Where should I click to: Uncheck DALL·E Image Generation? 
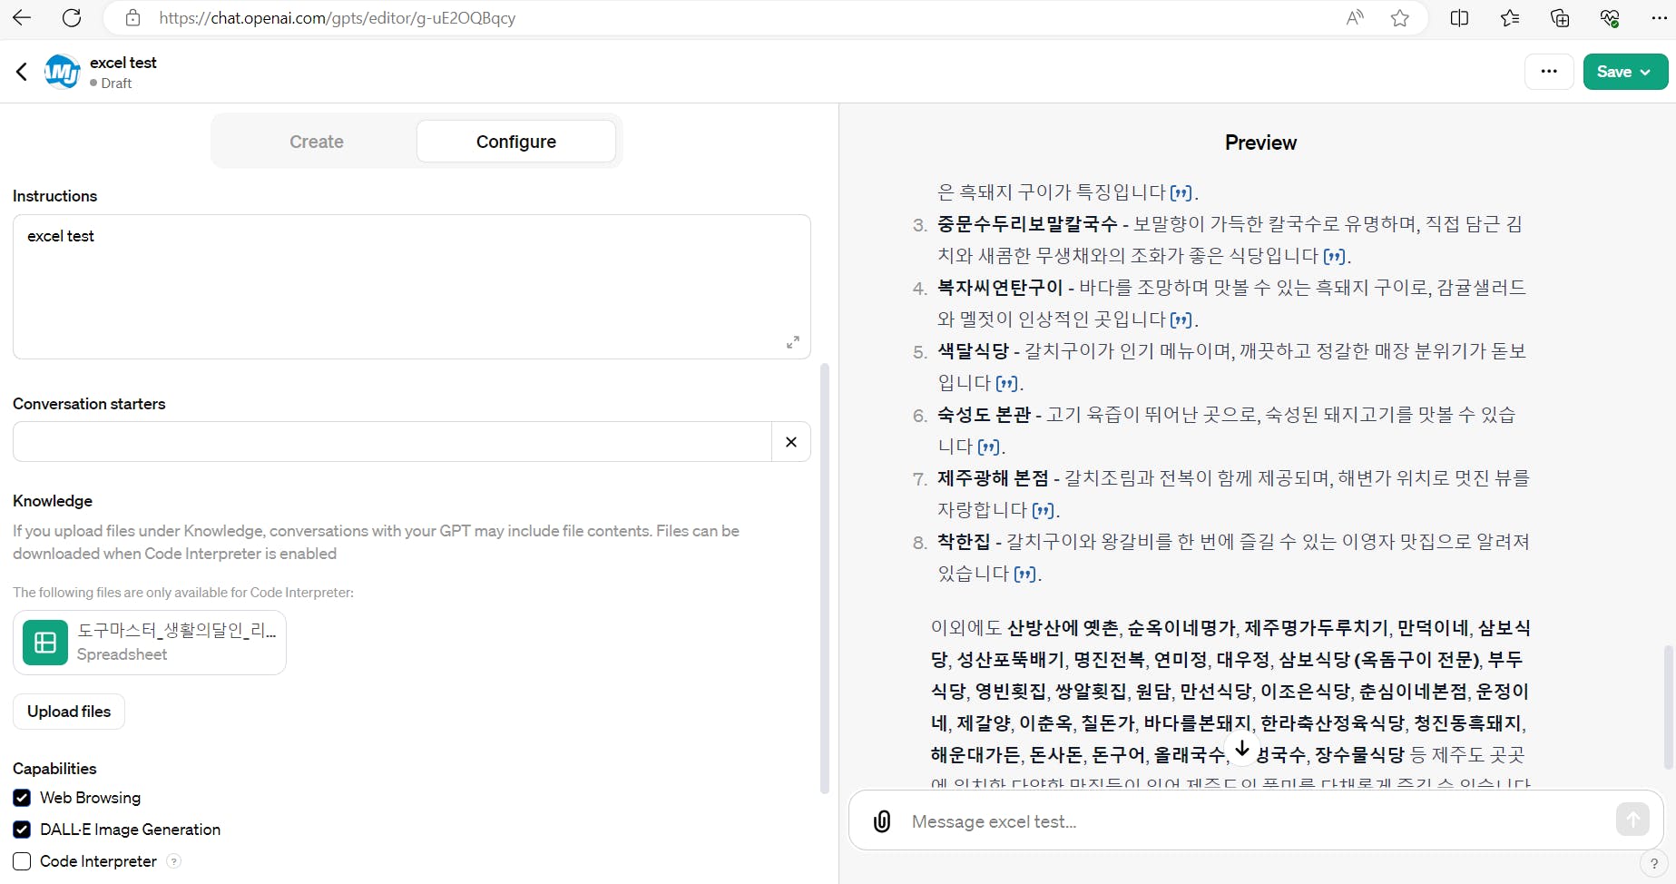coord(23,830)
